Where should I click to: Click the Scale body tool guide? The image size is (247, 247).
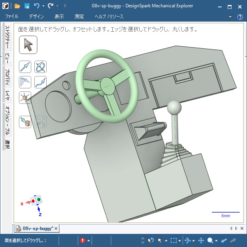(25, 98)
